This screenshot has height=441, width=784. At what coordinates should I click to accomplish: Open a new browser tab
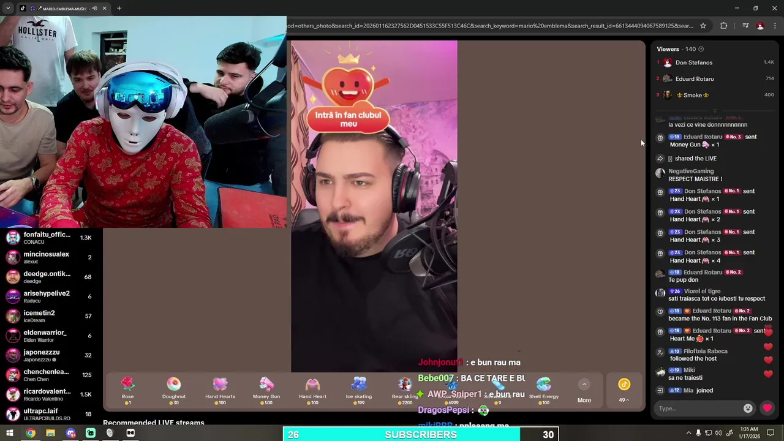click(119, 8)
